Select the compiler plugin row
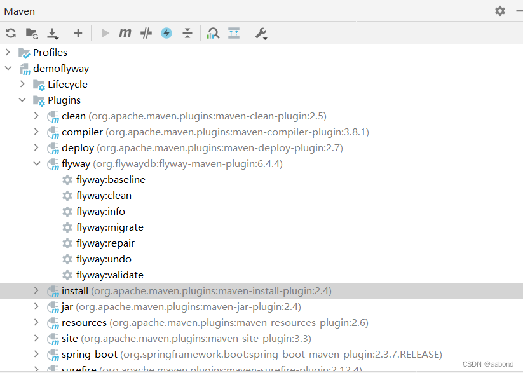This screenshot has height=373, width=523. tap(262, 132)
